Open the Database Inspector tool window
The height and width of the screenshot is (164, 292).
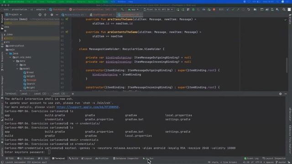[x=126, y=159]
